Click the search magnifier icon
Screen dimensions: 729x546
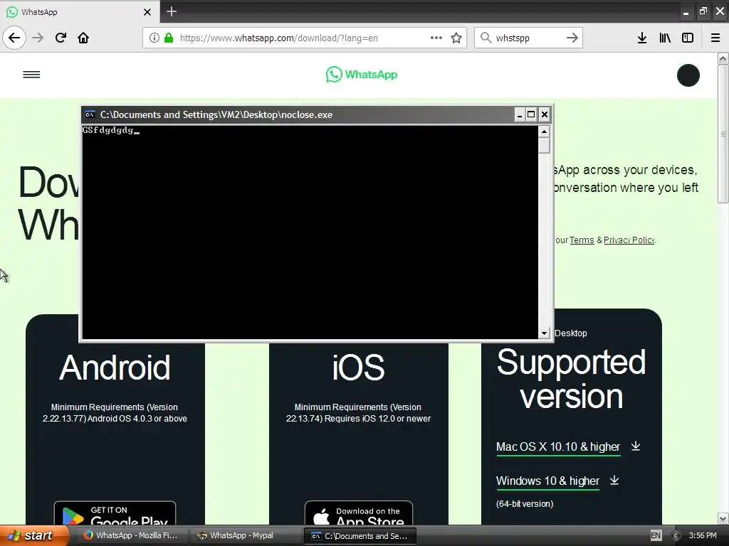click(486, 38)
